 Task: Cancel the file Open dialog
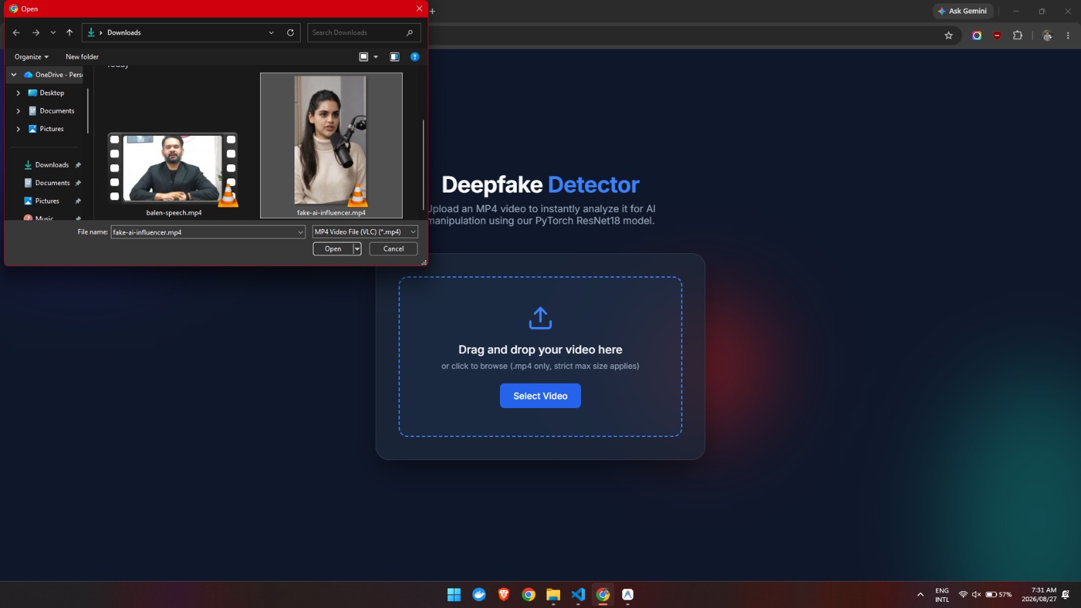tap(393, 249)
